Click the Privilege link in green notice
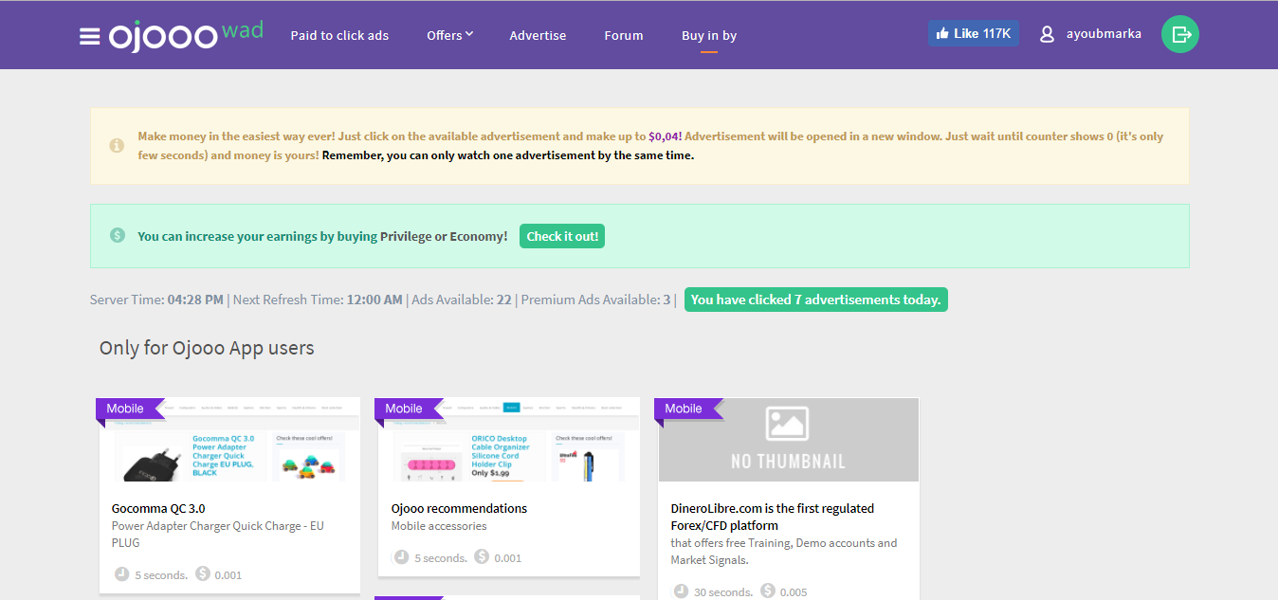This screenshot has height=600, width=1278. pos(406,236)
